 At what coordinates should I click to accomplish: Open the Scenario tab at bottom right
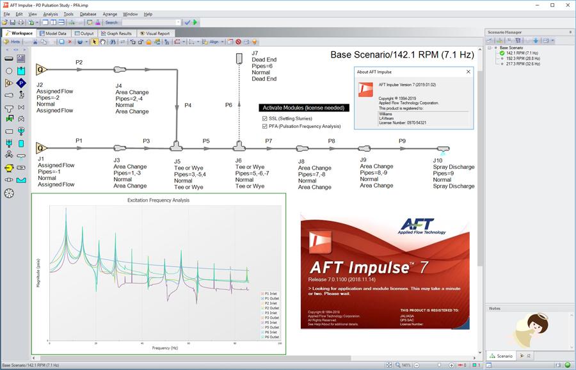(501, 356)
